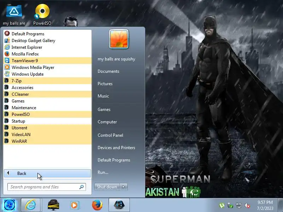Viewport: 283px width, 212px height.
Task: Open the clock showing 9:57 PM
Action: [265, 205]
